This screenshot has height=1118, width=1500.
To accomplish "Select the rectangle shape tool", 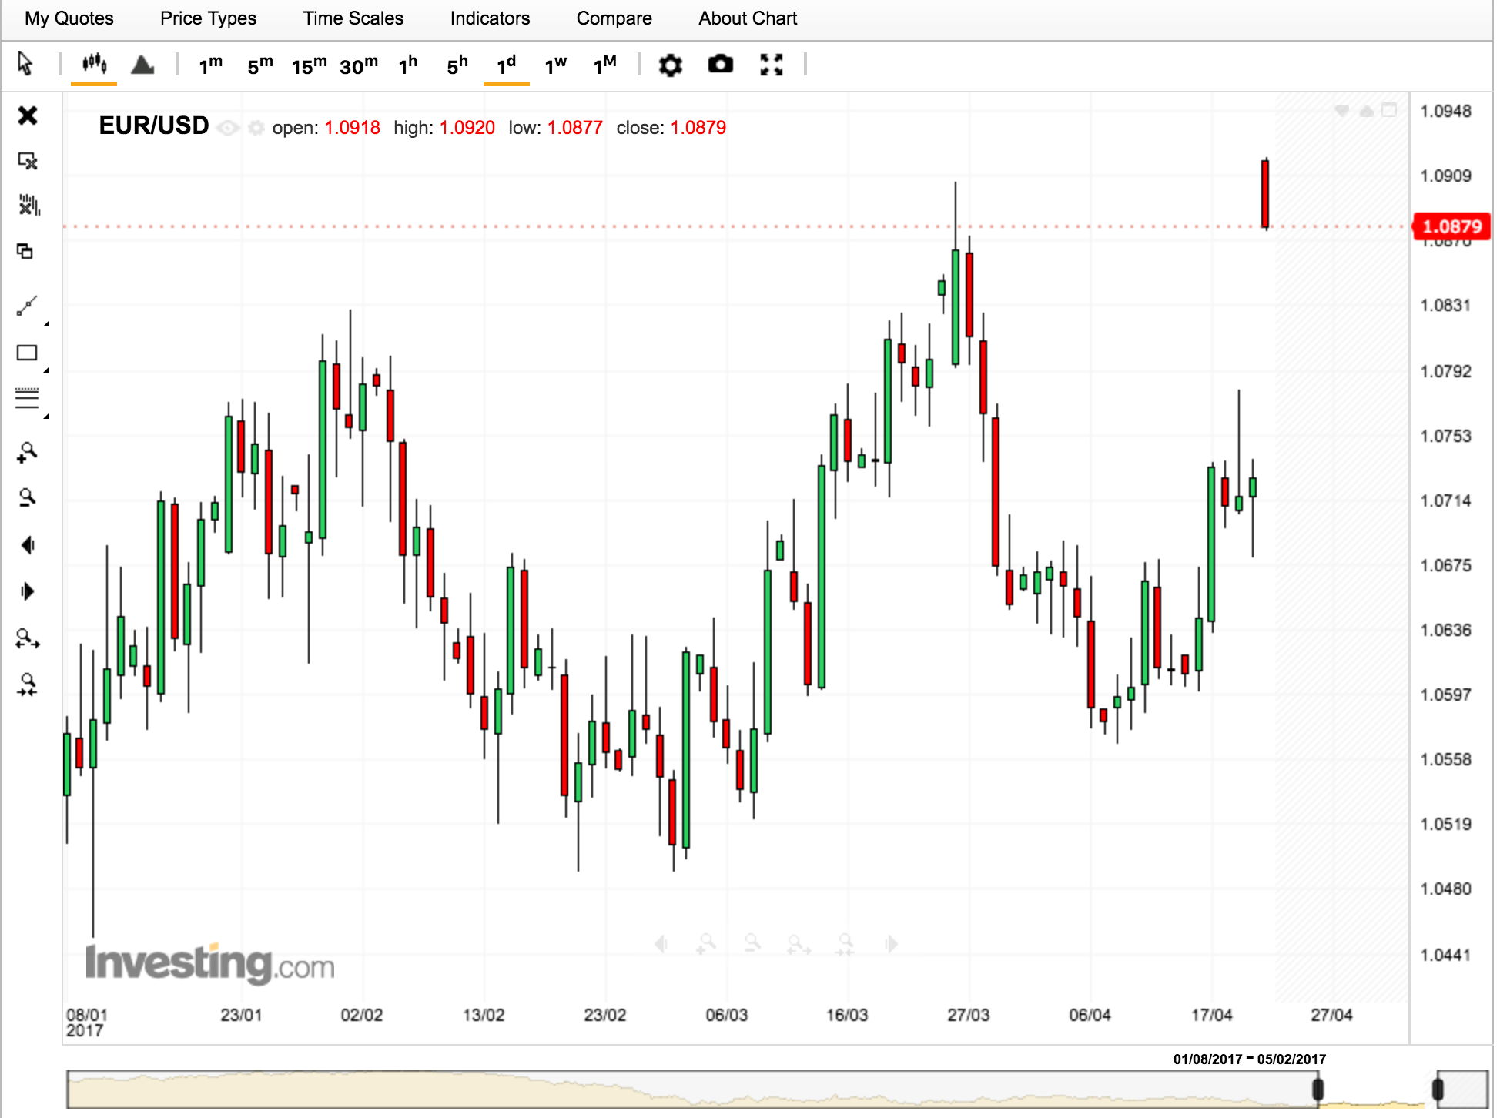I will [27, 353].
